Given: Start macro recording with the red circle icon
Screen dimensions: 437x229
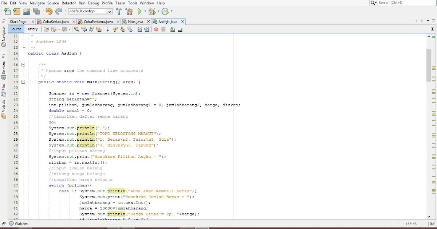Looking at the screenshot, I should tap(156, 29).
